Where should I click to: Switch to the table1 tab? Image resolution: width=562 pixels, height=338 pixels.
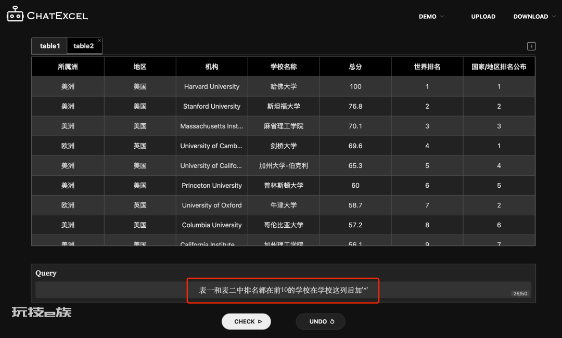click(49, 46)
